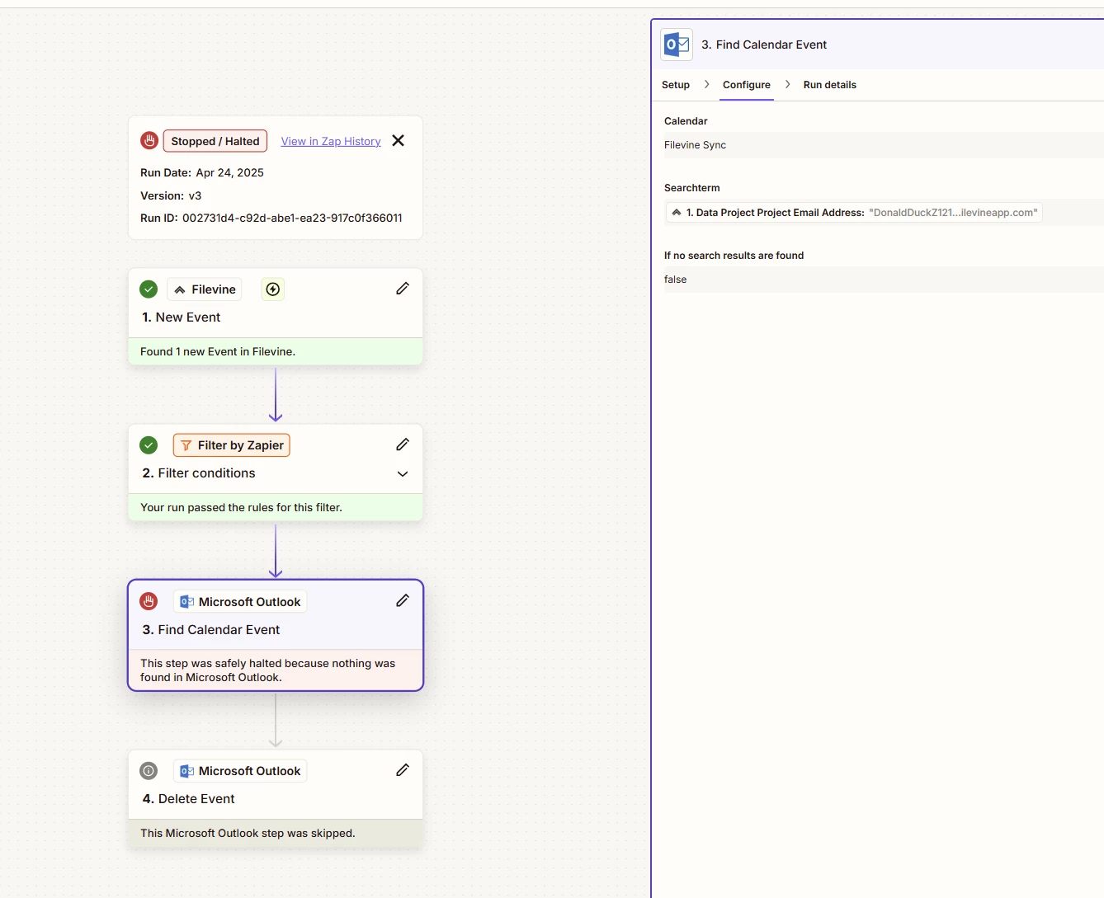Screen dimensions: 1104x898
Task: Click 'safely halted because nothing was found' message
Action: pos(267,670)
